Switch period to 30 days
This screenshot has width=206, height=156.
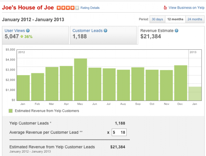tap(157, 19)
